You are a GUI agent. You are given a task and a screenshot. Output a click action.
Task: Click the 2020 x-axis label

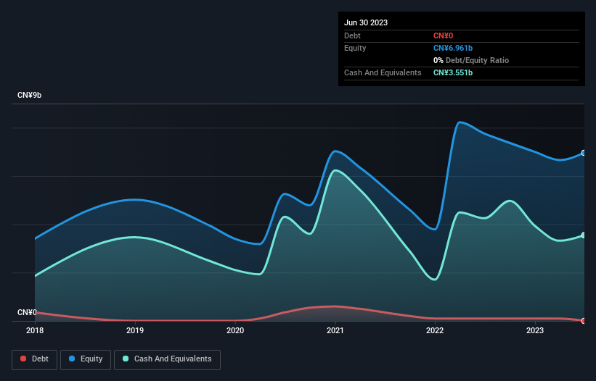coord(235,330)
